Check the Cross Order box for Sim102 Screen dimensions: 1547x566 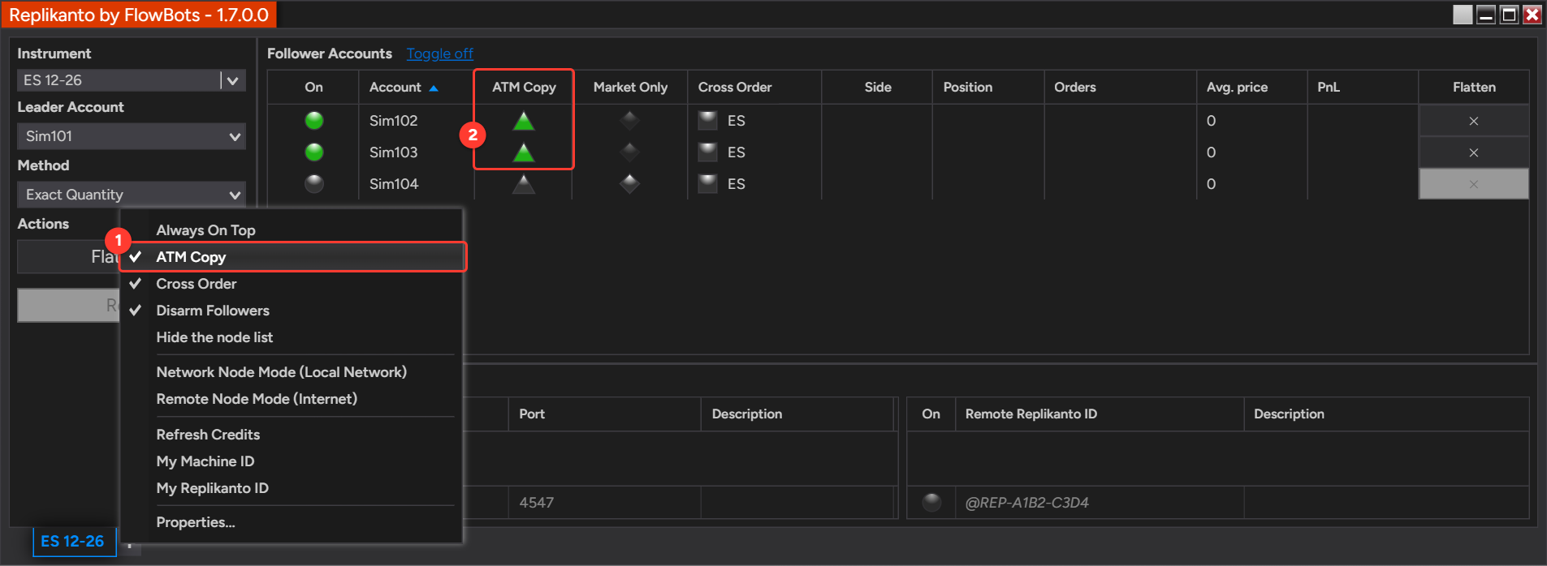pyautogui.click(x=708, y=121)
